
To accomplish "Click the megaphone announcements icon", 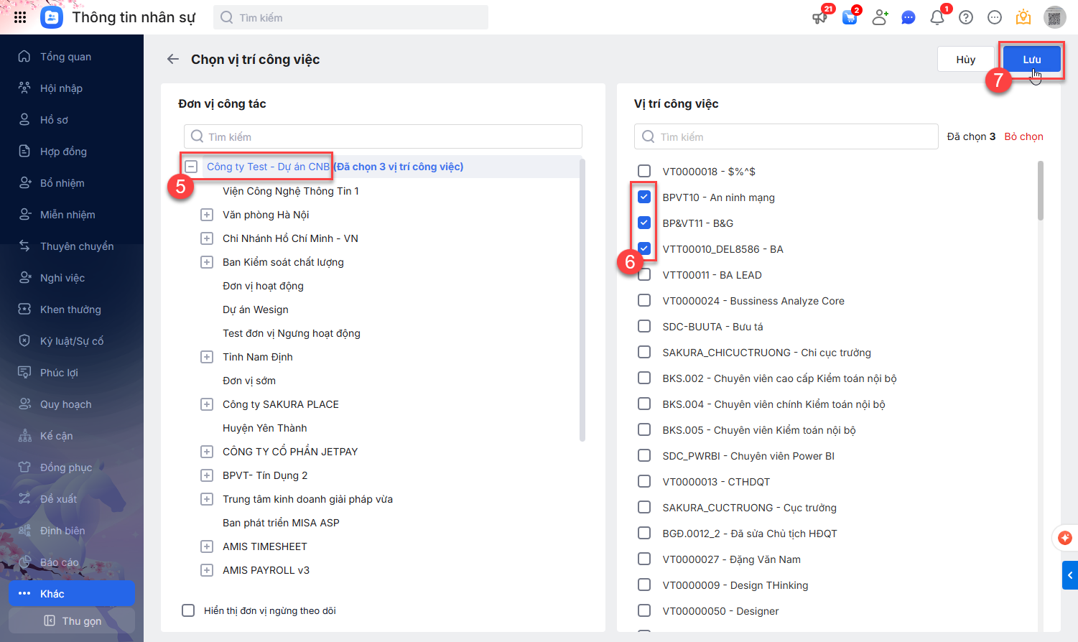I will point(820,17).
